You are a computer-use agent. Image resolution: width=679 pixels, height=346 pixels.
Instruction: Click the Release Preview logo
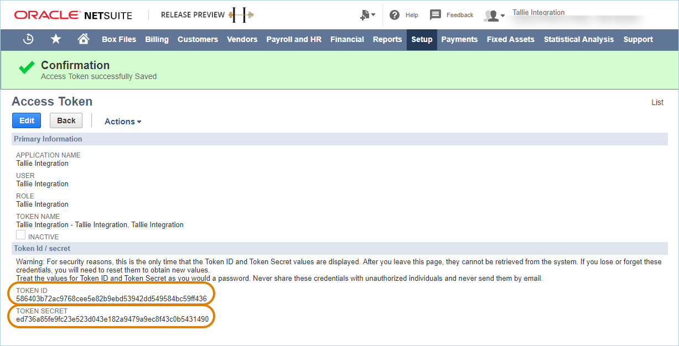[x=208, y=15]
